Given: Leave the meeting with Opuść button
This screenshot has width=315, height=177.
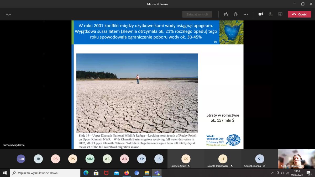Looking at the screenshot, I should coord(299,14).
